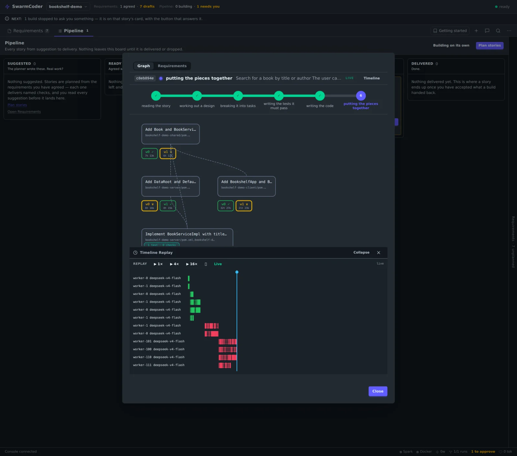
Task: Open the main Requirements tab
Action: (x=28, y=31)
